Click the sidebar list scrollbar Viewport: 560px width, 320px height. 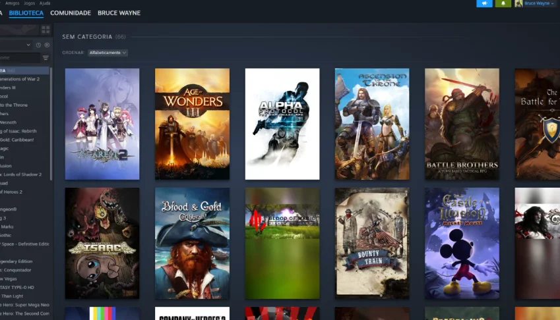click(x=51, y=124)
